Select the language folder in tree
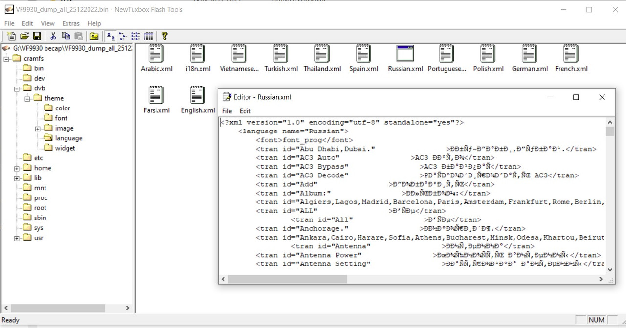Screen dimensions: 626x328 point(68,138)
